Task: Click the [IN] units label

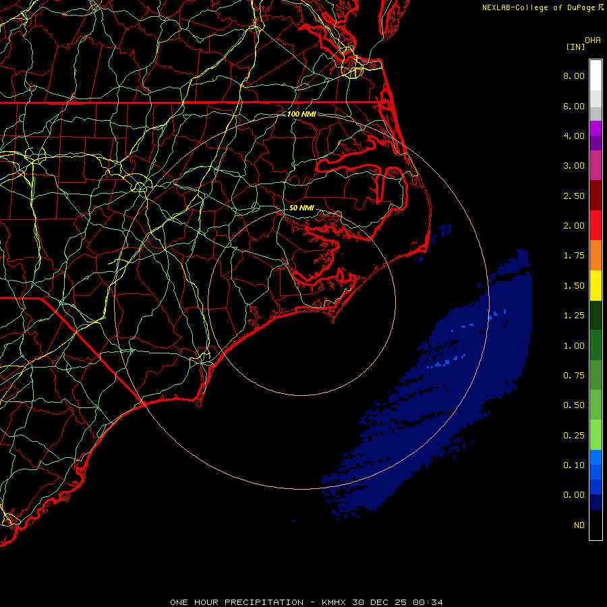Action: click(575, 47)
